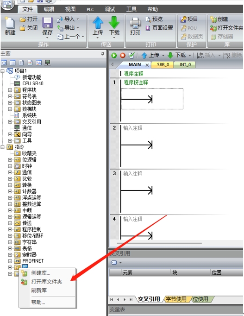This screenshot has width=244, height=316.
Task: Click the 页面设置 button
Action: pos(163,28)
